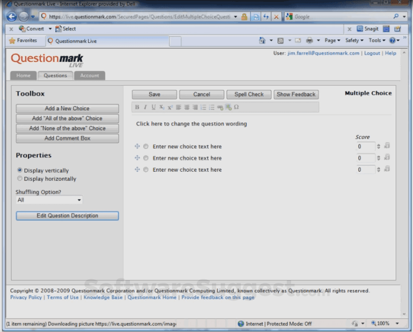The width and height of the screenshot is (413, 332).
Task: Switch to the Account tab
Action: tap(89, 75)
